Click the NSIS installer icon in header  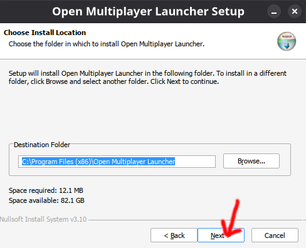tap(287, 41)
